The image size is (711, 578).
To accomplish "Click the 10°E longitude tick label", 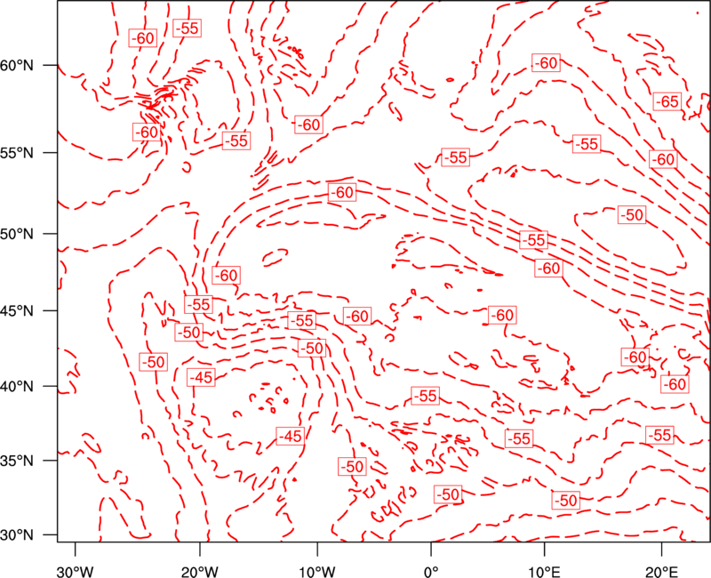I will coord(545,571).
